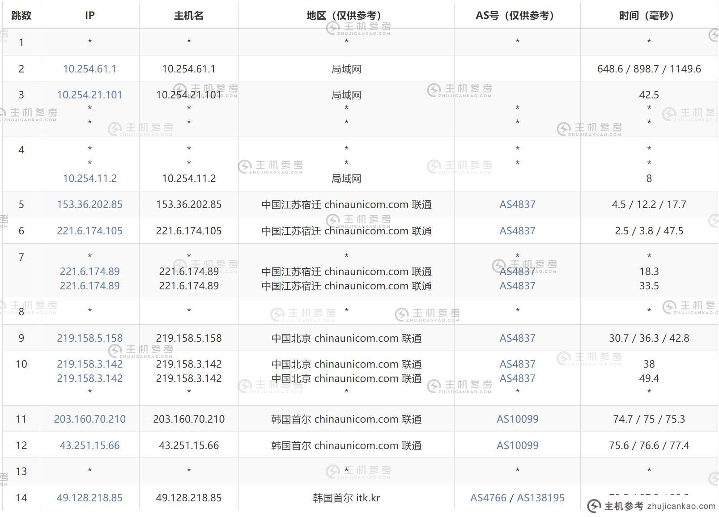
Task: Select hostname cell 10.254.61.1
Action: 189,69
